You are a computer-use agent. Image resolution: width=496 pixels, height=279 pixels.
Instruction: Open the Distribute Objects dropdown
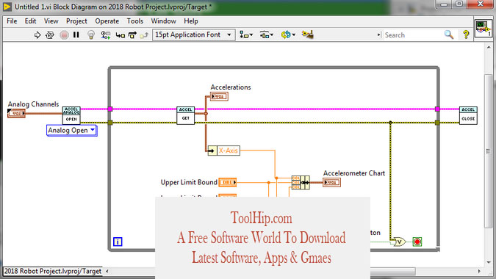pos(266,35)
